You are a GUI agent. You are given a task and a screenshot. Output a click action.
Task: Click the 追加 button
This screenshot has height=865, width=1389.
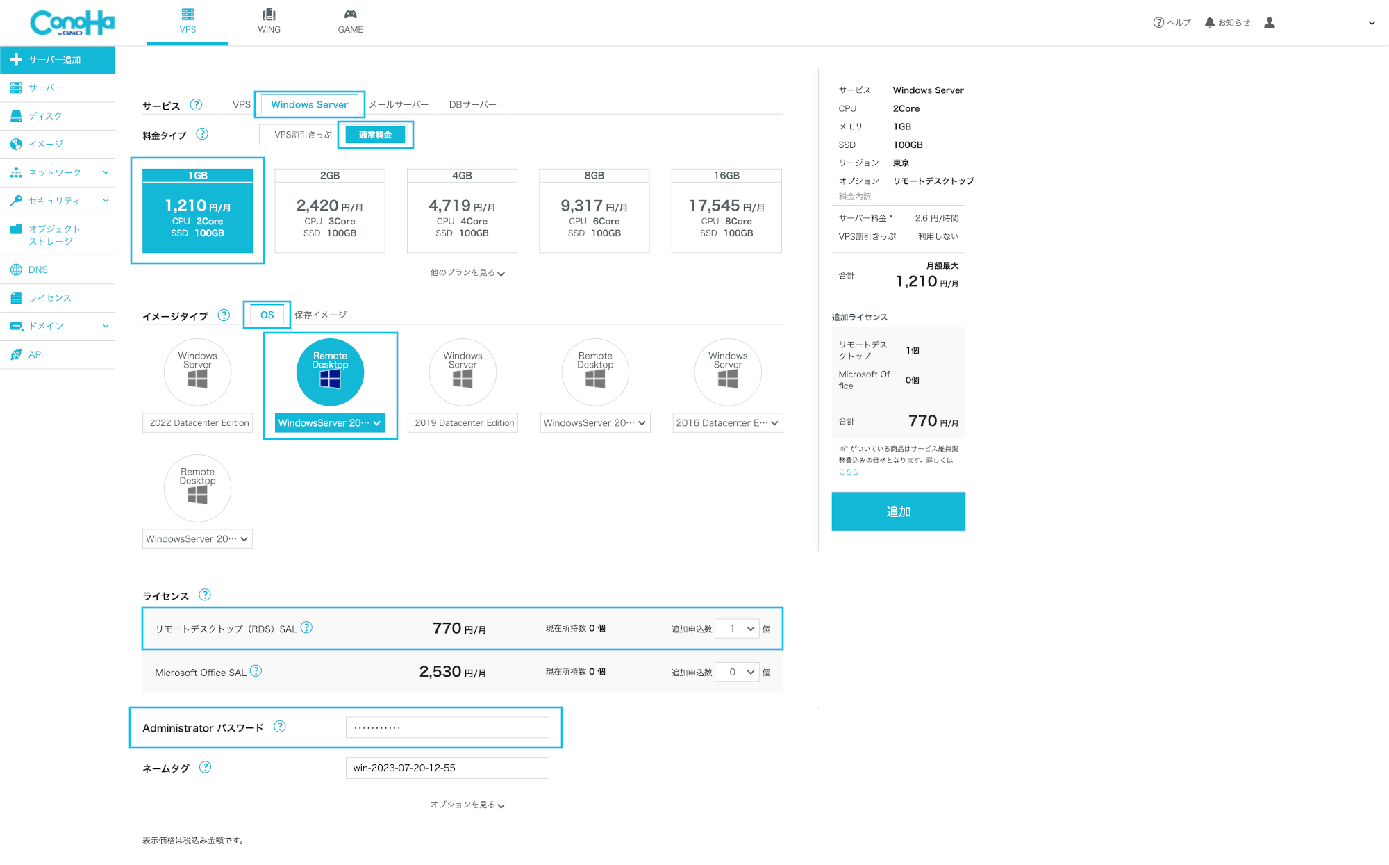click(x=898, y=511)
